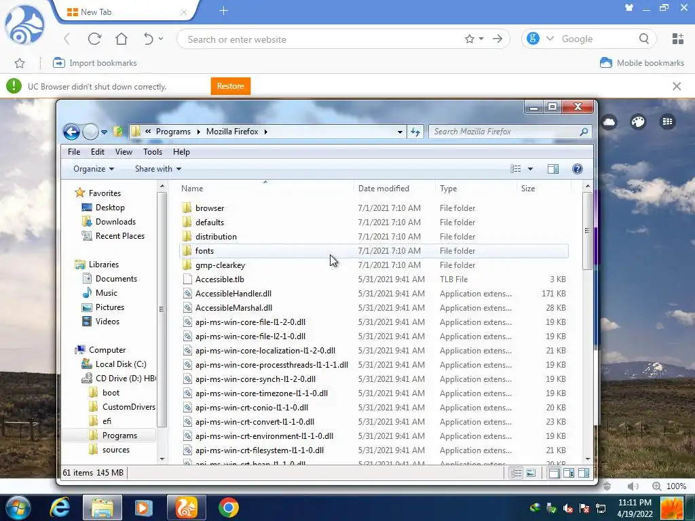Switch to large icons view in status bar
Screen dimensions: 695x521
point(531,473)
